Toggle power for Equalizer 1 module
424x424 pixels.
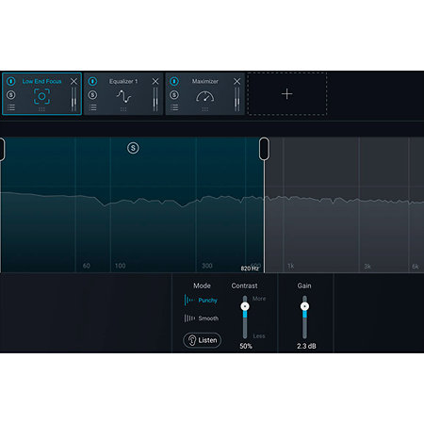coord(92,81)
